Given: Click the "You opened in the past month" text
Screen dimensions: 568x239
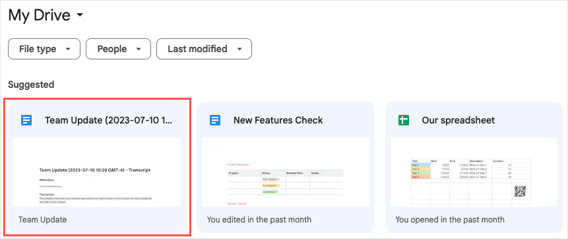Looking at the screenshot, I should 449,219.
